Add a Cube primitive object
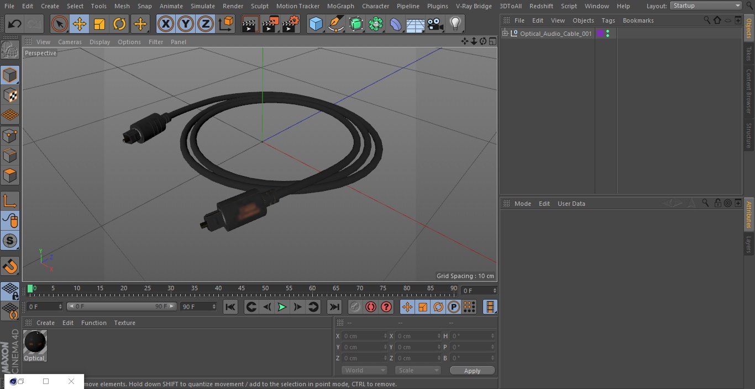The width and height of the screenshot is (755, 389). click(x=316, y=24)
